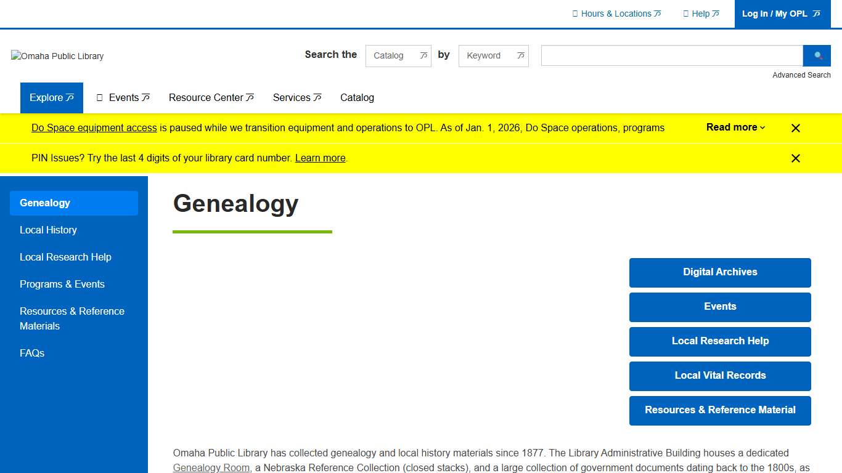Click the question mark icon next to Help
The height and width of the screenshot is (473, 842).
click(x=686, y=14)
